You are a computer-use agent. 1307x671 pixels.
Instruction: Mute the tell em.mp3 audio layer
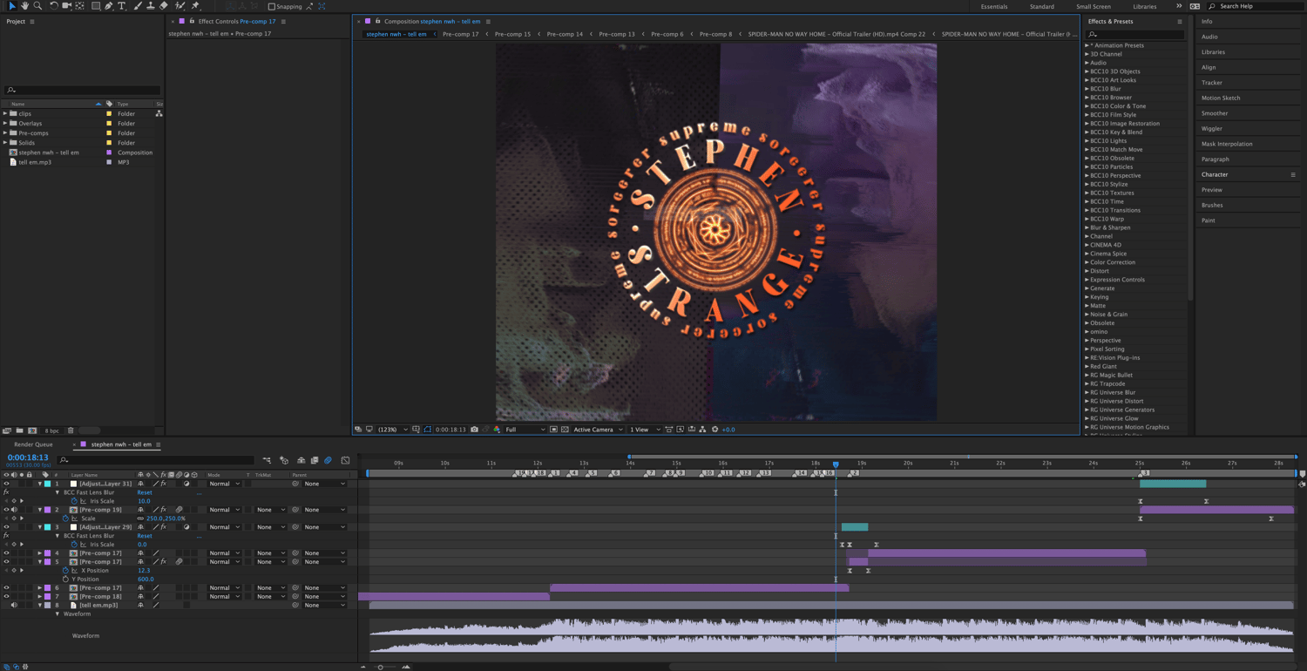14,606
